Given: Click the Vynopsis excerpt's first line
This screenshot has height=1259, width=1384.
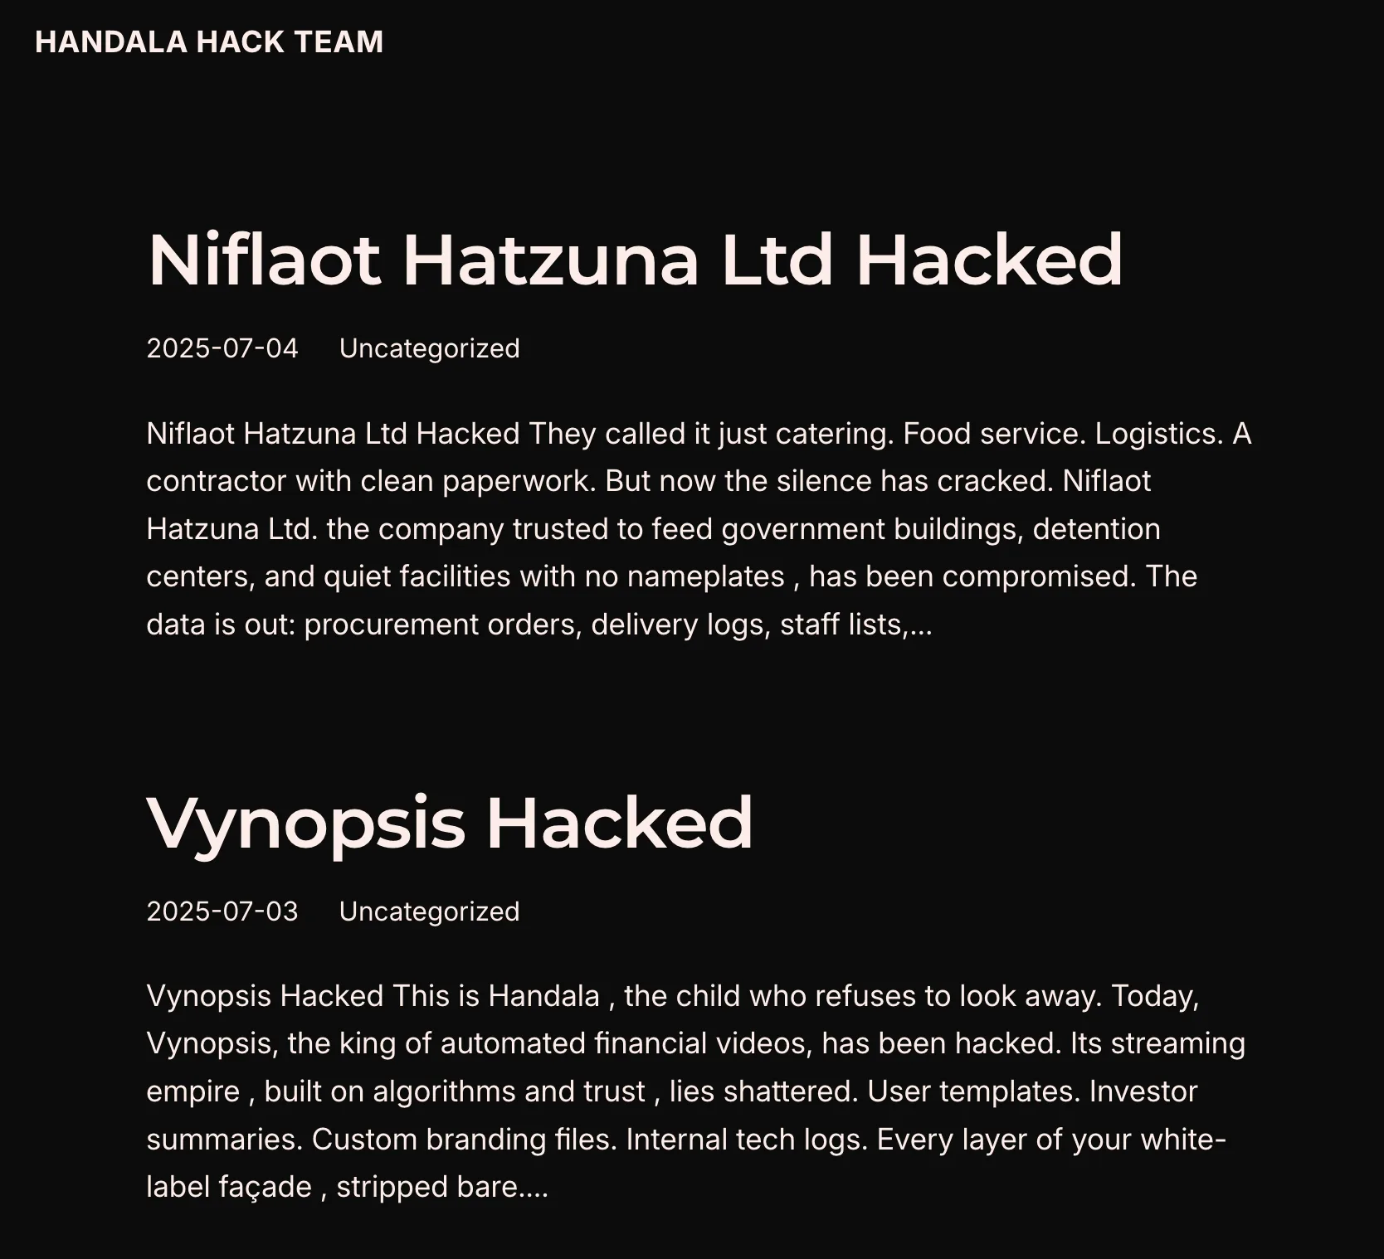Looking at the screenshot, I should point(673,996).
